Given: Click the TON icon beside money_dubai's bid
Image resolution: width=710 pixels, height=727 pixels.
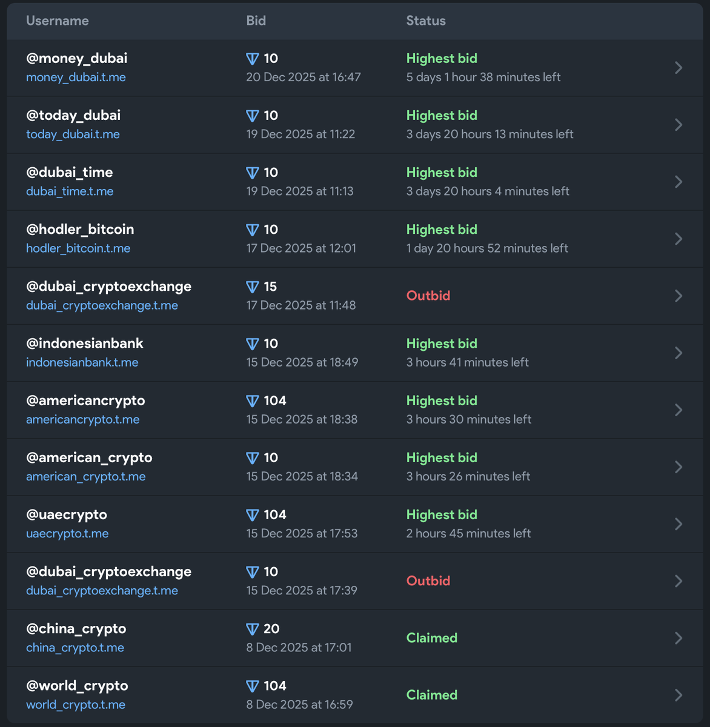Looking at the screenshot, I should pyautogui.click(x=253, y=59).
